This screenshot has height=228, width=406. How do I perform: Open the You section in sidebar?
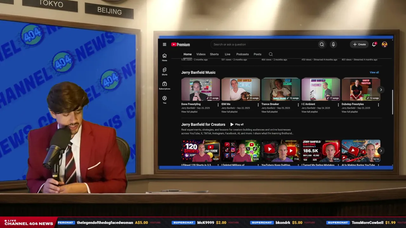click(164, 100)
